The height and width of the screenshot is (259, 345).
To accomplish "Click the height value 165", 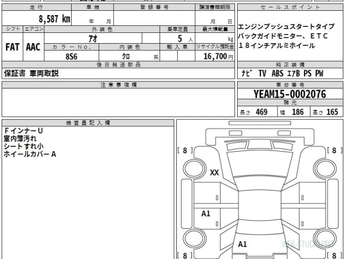I will 332,112.
